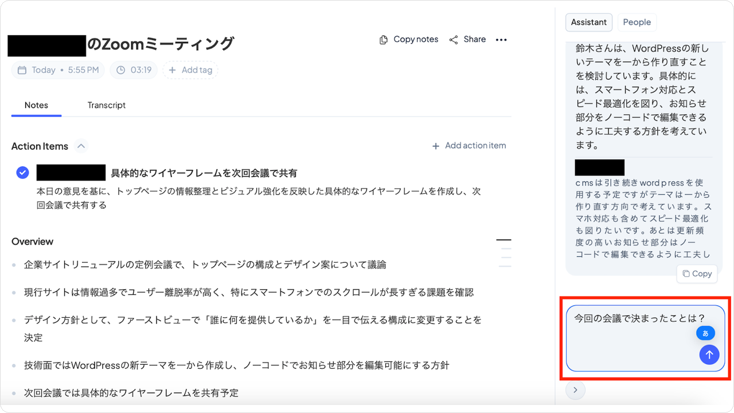Click the action item description starting 本日の意見を基に

click(259, 198)
